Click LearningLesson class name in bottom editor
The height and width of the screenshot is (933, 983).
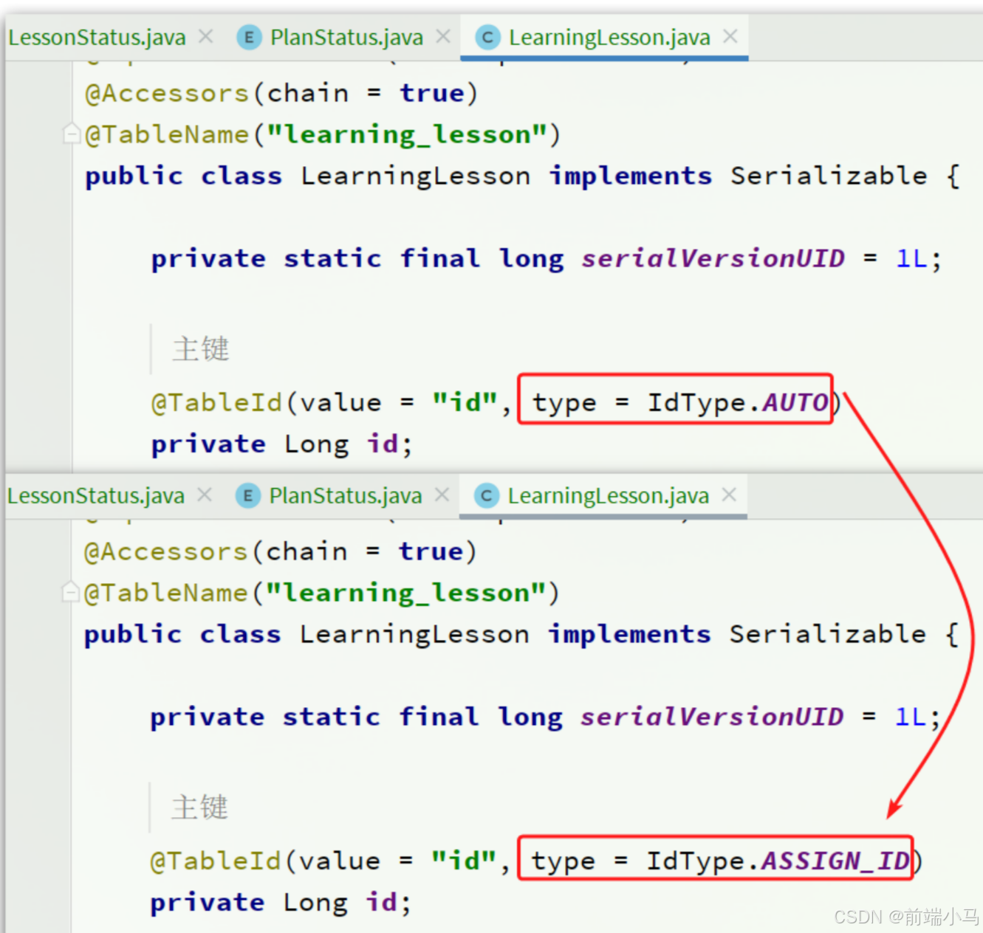tap(414, 634)
